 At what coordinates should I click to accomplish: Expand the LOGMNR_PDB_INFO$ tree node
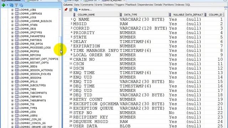click(x=12, y=44)
